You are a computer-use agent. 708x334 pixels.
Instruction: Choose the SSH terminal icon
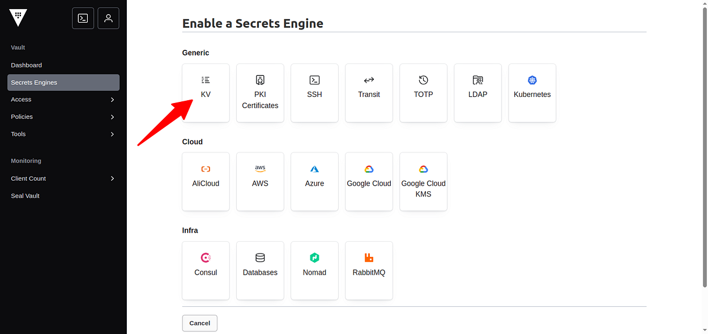(x=314, y=80)
